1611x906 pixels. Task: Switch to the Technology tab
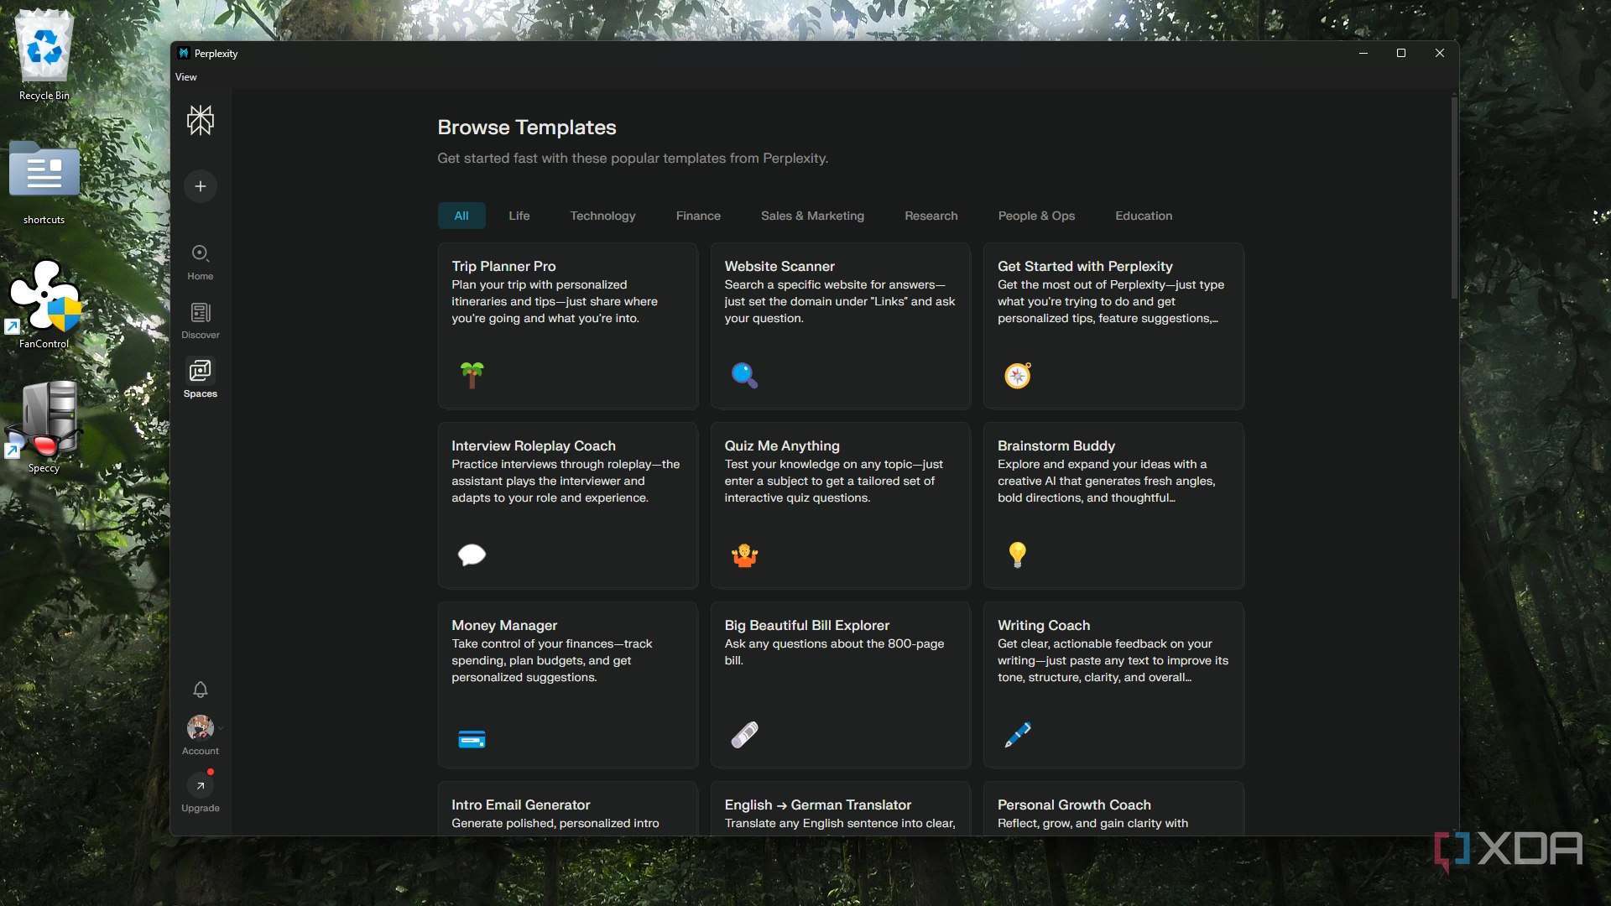pos(603,216)
